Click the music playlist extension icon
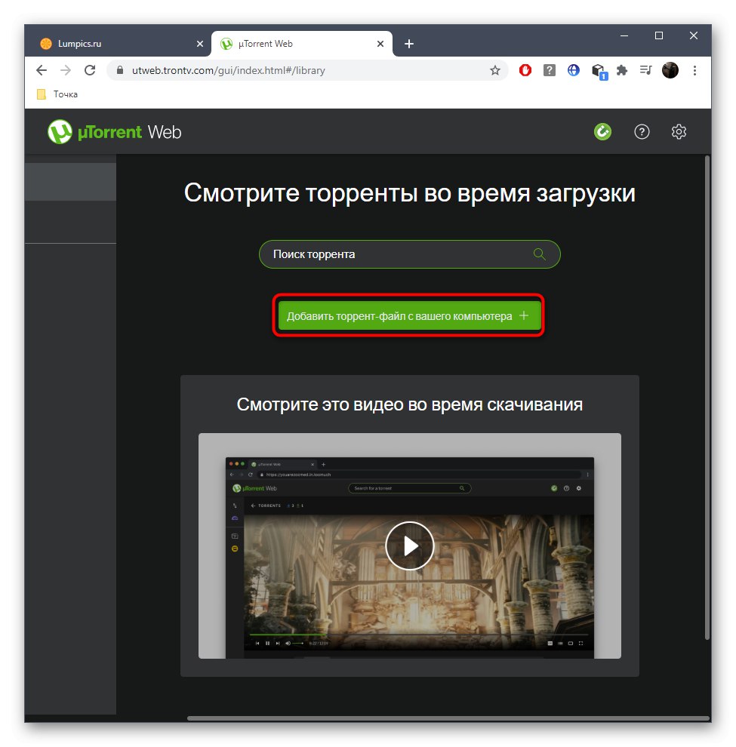This screenshot has width=736, height=747. 645,70
